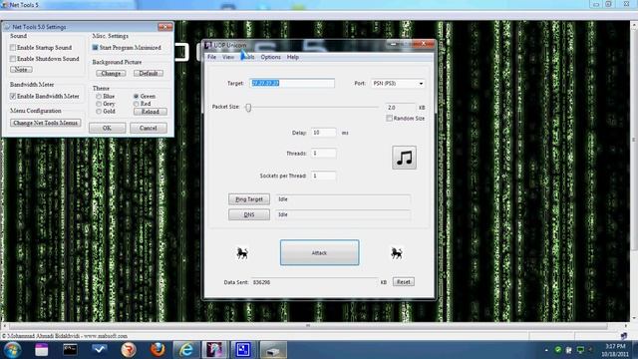The width and height of the screenshot is (638, 359).
Task: Click the Action Center flag tray icon
Action: pos(569,350)
